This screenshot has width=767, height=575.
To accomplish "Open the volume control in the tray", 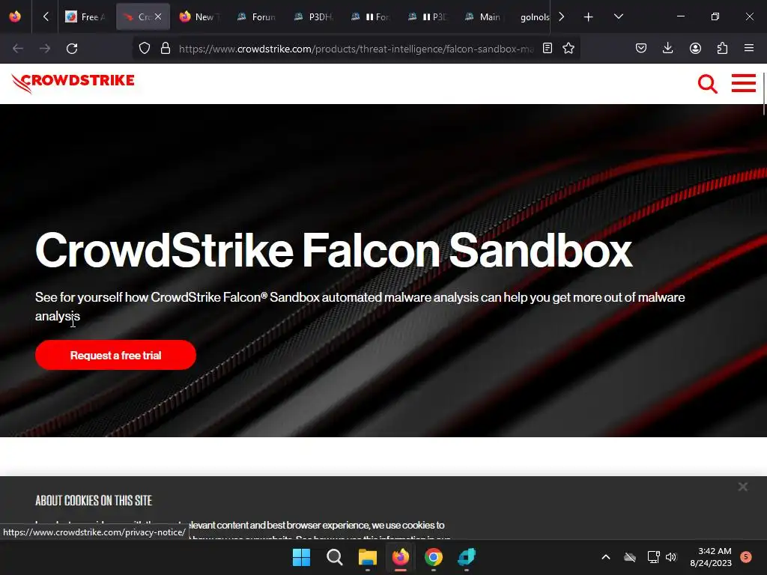I will (x=671, y=557).
